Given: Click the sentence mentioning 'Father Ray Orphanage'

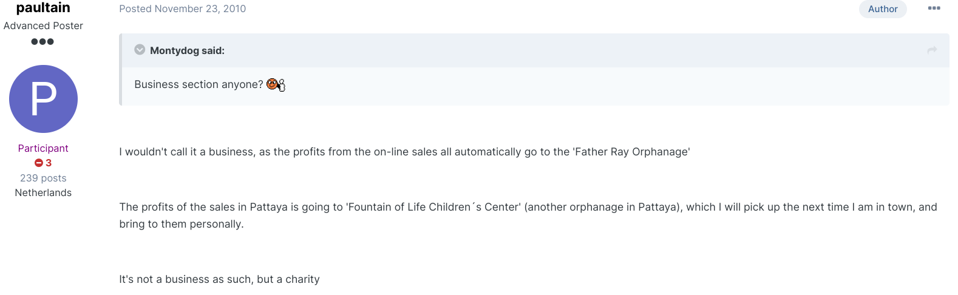Looking at the screenshot, I should [404, 152].
